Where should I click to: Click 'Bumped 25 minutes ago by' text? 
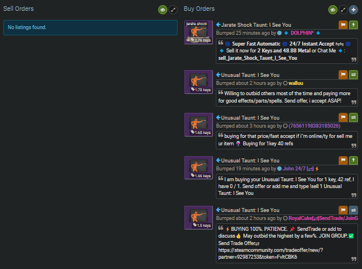click(246, 33)
